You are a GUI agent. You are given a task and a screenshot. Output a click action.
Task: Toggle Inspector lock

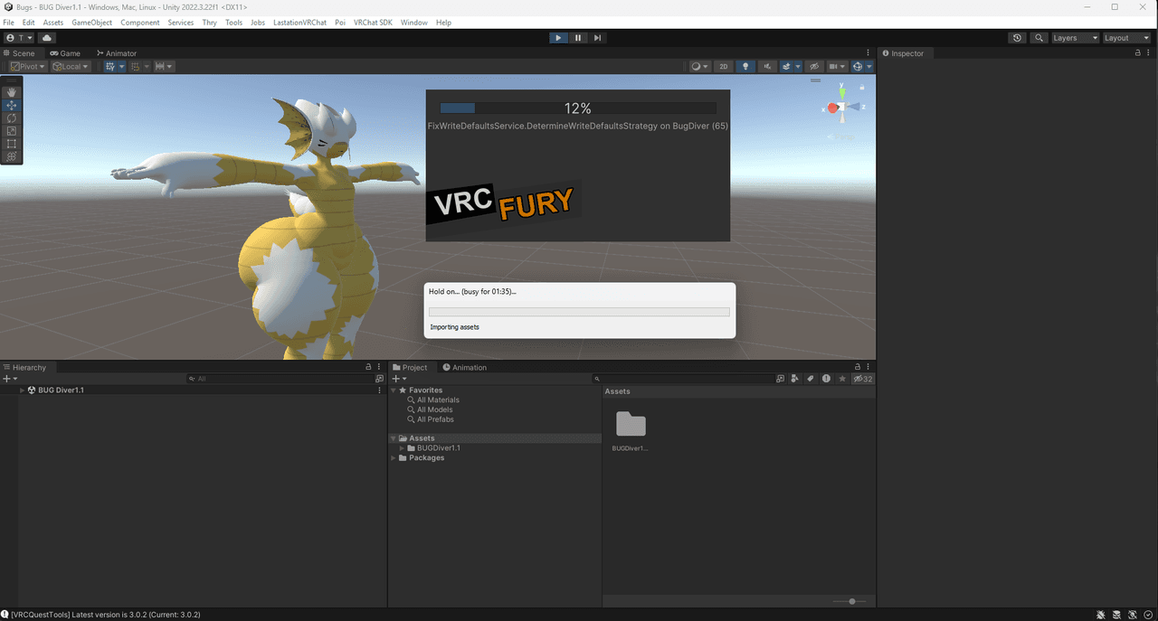click(x=1137, y=53)
